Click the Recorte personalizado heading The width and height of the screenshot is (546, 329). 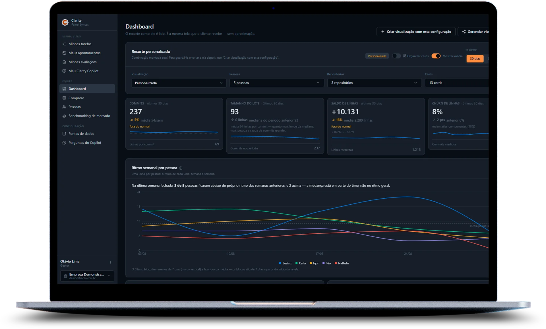[x=151, y=52]
